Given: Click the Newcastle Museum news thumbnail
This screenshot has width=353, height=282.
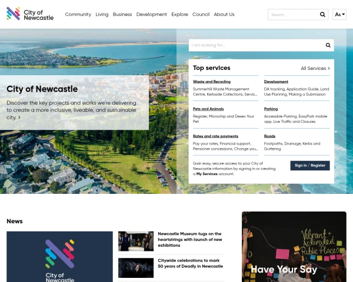Looking at the screenshot, I should pyautogui.click(x=136, y=241).
